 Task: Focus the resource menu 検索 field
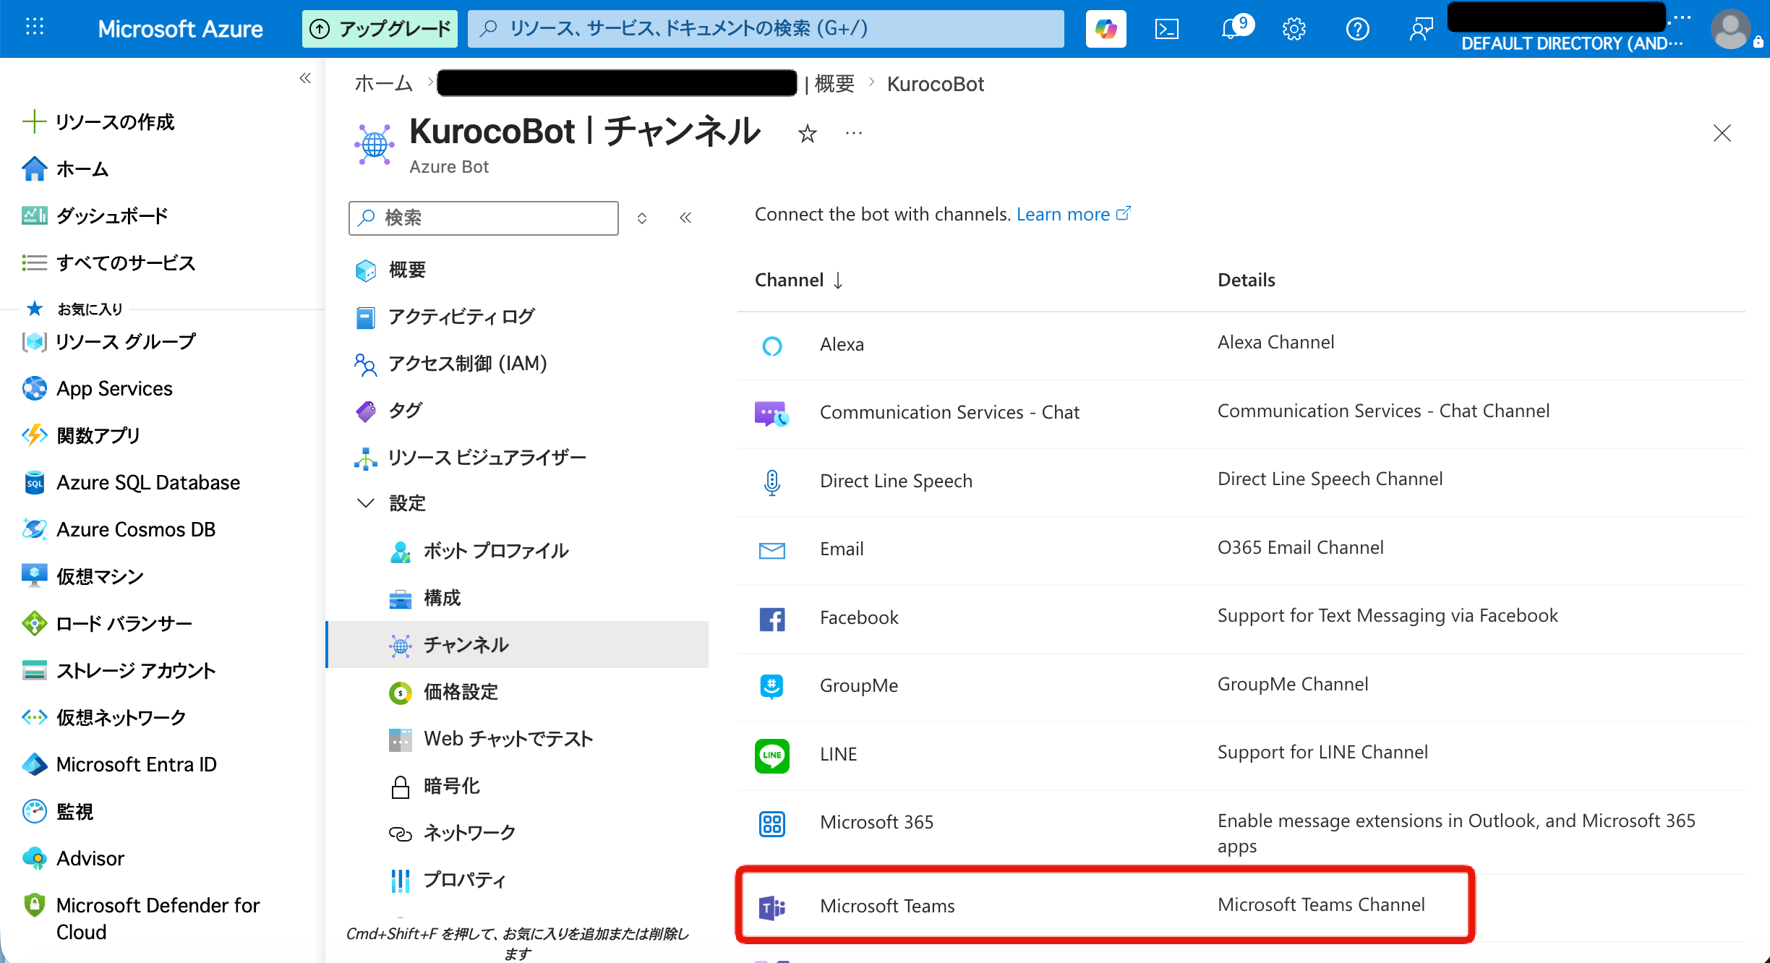(484, 218)
